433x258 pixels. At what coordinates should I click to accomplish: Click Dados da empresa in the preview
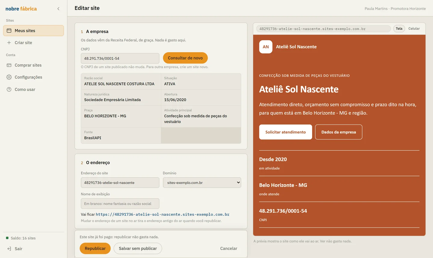[339, 132]
